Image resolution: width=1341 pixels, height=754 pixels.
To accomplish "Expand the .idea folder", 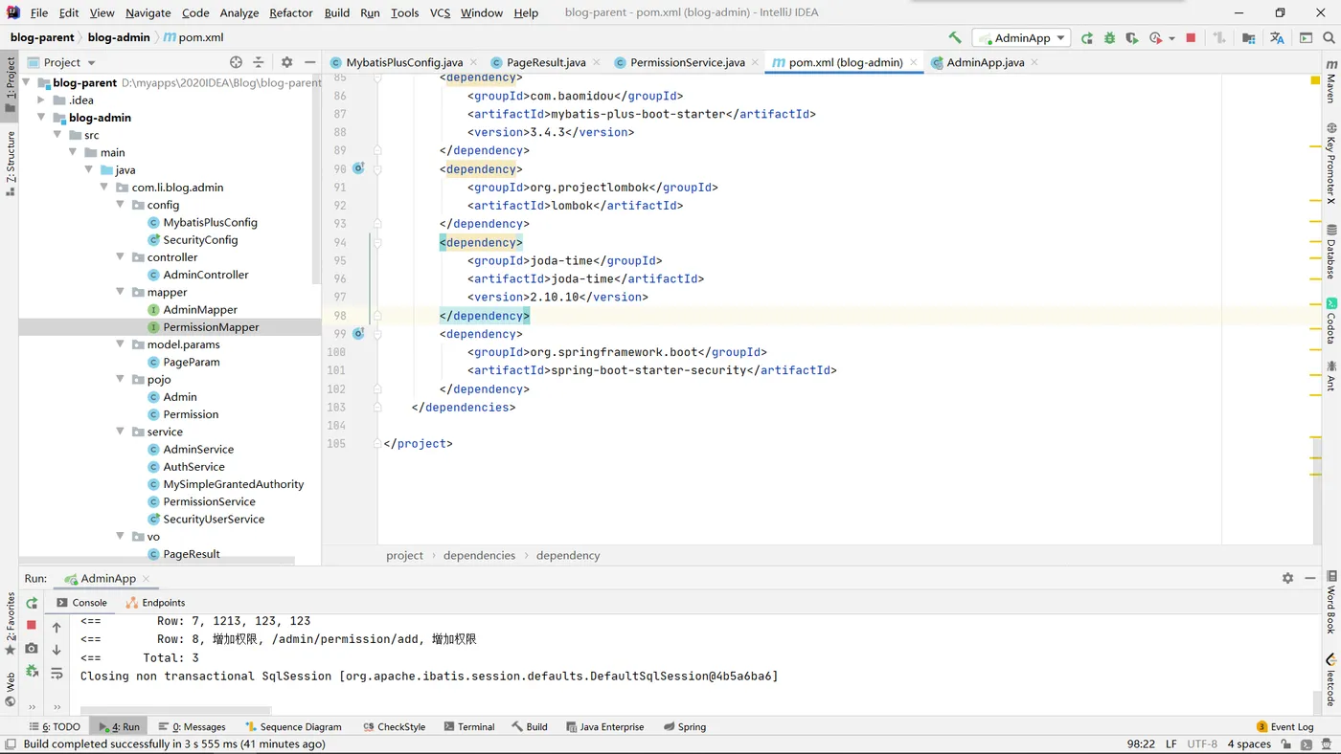I will pyautogui.click(x=41, y=100).
